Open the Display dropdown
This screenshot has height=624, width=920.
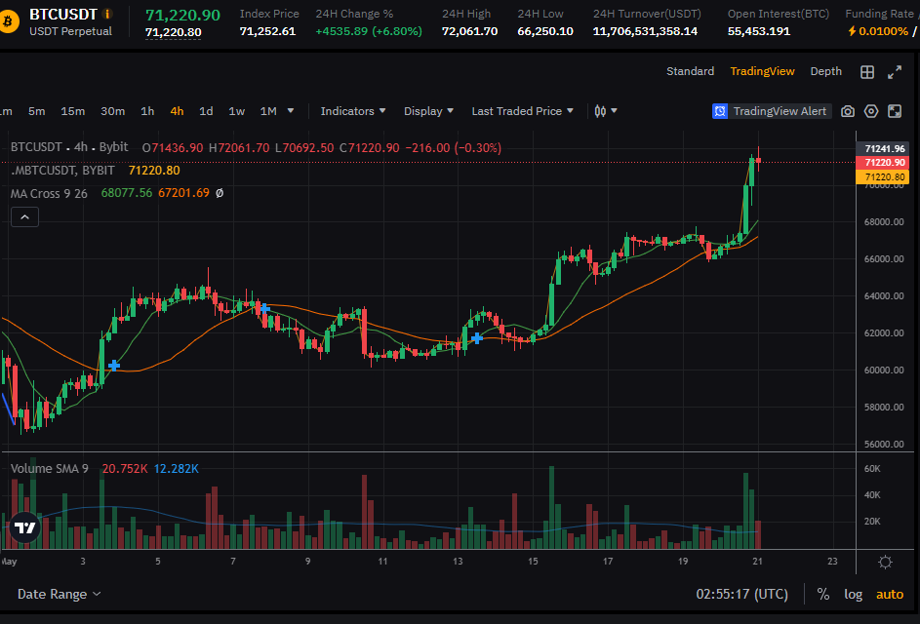tap(428, 111)
